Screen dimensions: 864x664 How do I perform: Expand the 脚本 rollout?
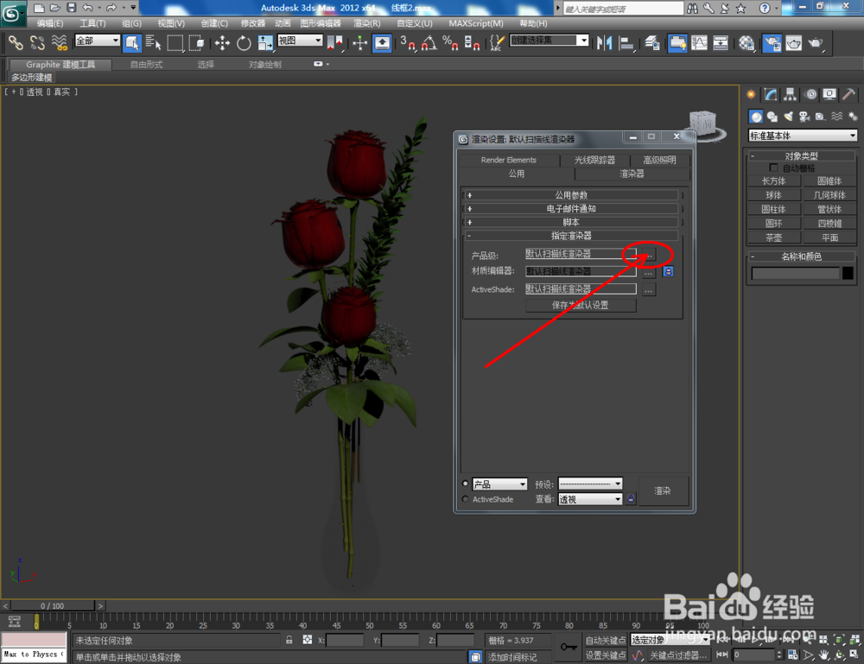(x=571, y=223)
